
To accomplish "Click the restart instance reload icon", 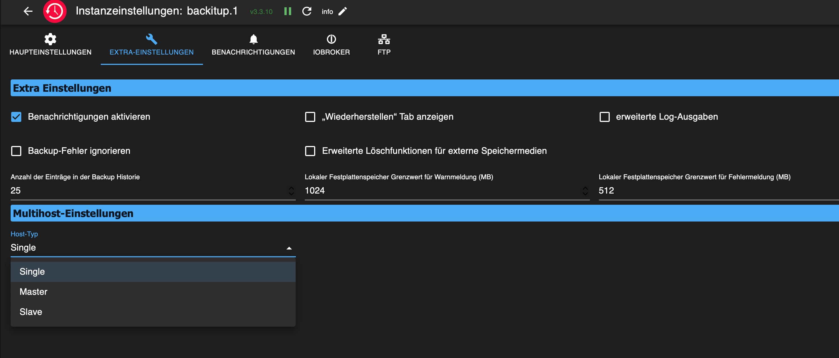I will 307,11.
